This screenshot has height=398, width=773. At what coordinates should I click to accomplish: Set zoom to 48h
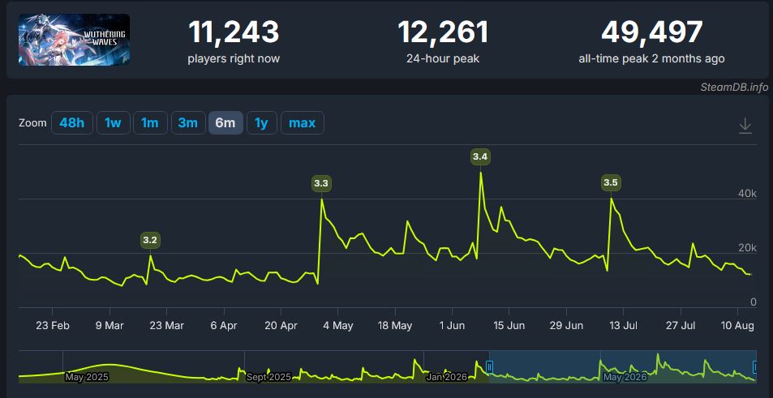click(72, 122)
